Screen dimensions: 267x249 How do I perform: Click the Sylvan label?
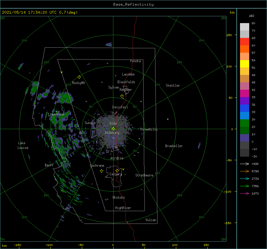tap(114, 87)
